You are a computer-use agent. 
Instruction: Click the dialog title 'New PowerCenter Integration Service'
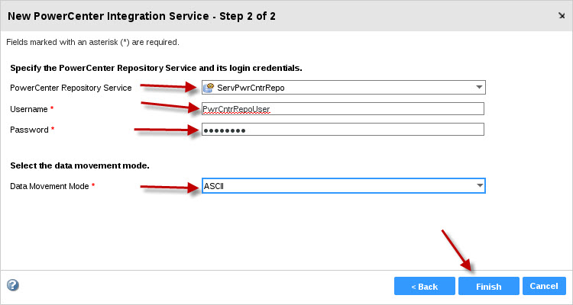(x=141, y=16)
